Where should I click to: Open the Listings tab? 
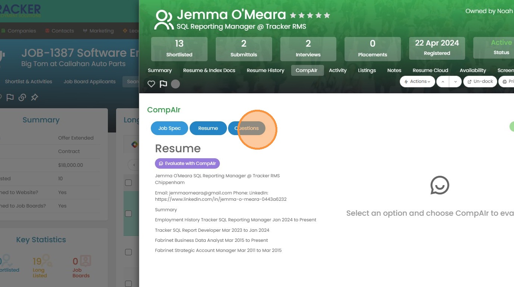[x=367, y=70]
